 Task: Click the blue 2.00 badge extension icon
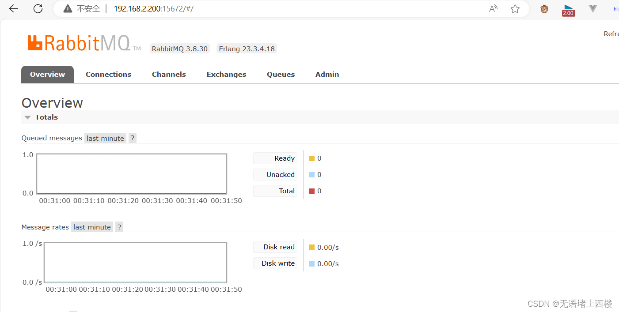pos(568,8)
